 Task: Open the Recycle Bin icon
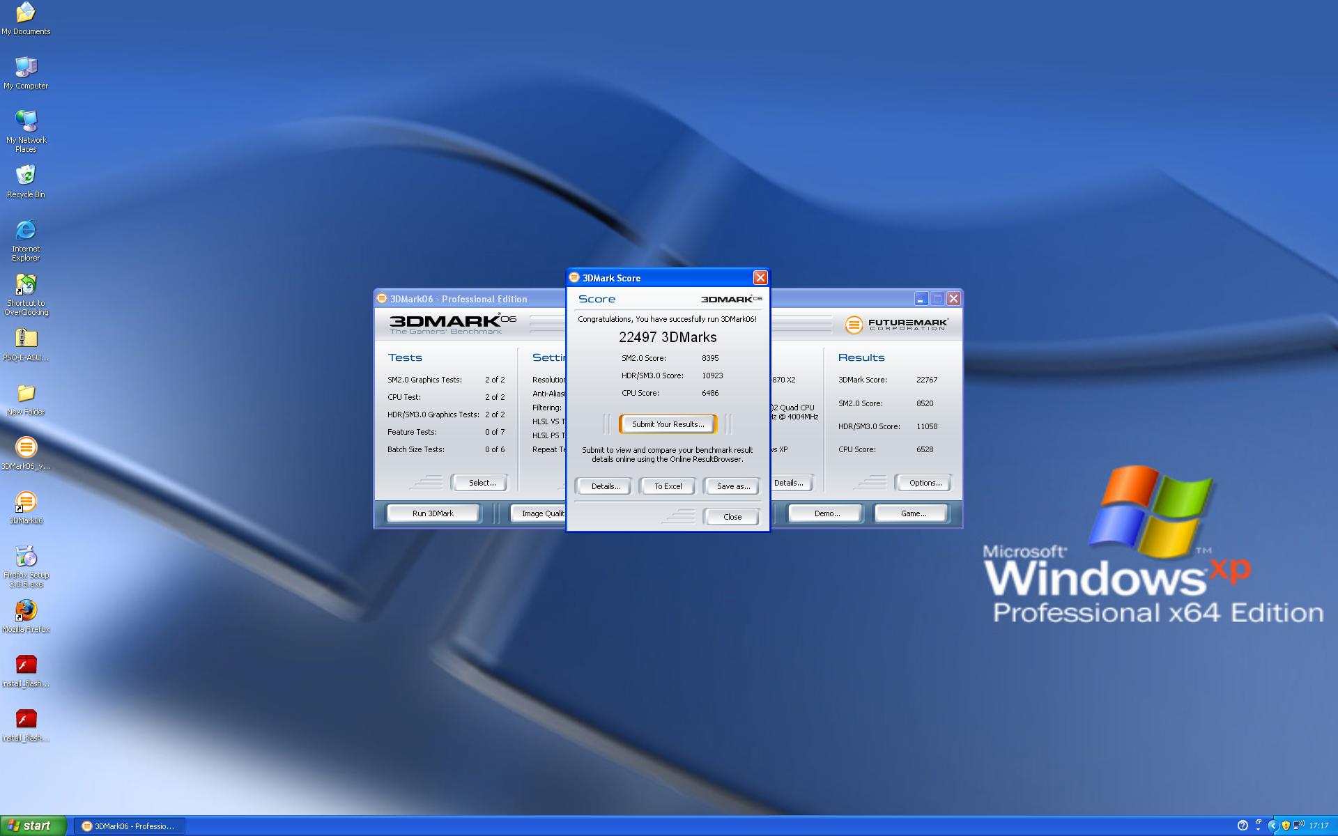(x=26, y=182)
